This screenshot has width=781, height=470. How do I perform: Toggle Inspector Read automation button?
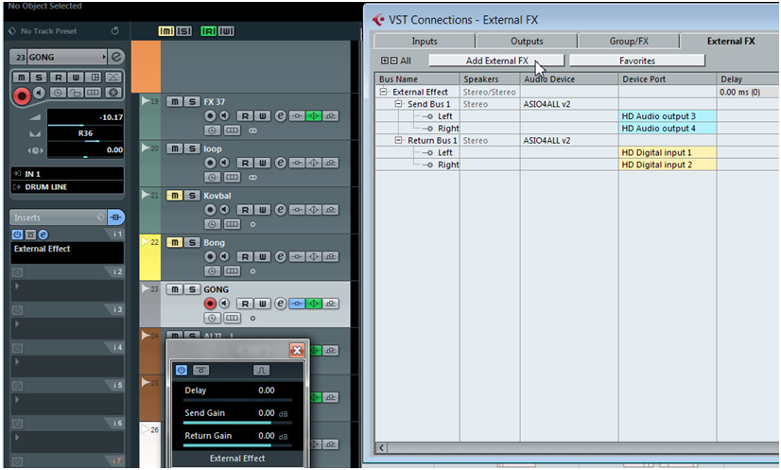[59, 78]
